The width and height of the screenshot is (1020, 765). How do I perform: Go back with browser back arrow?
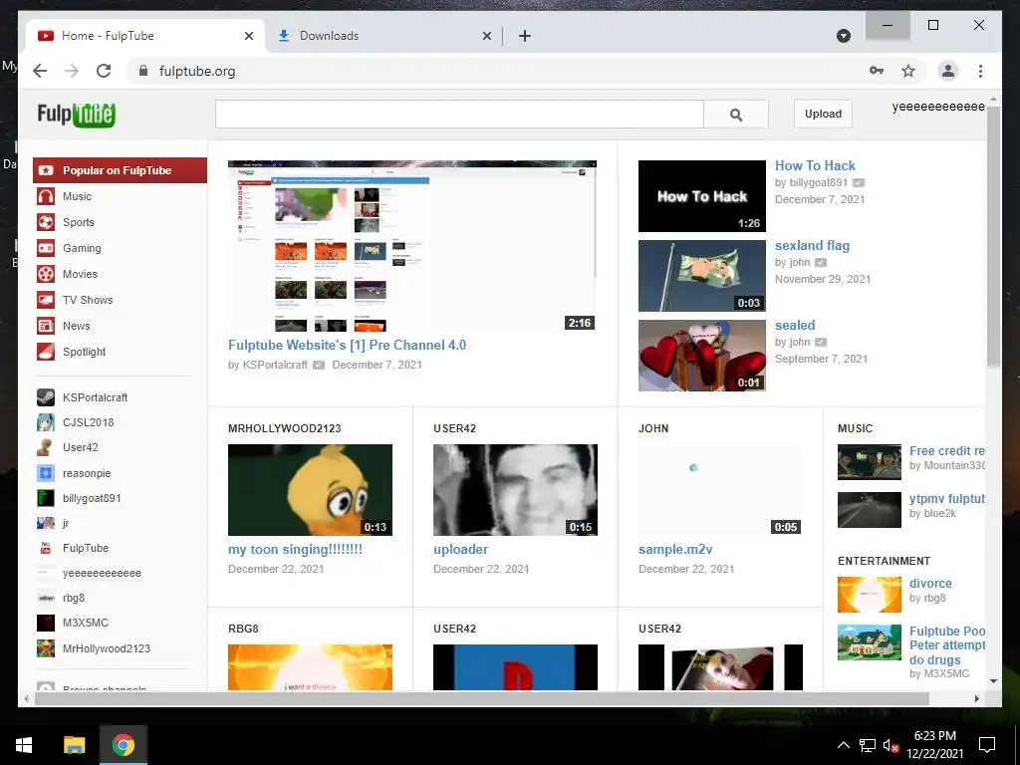tap(40, 71)
